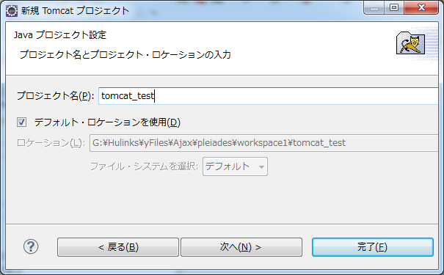Click the Java プロジェクト設定 header
This screenshot has height=275, width=444.
[x=60, y=35]
